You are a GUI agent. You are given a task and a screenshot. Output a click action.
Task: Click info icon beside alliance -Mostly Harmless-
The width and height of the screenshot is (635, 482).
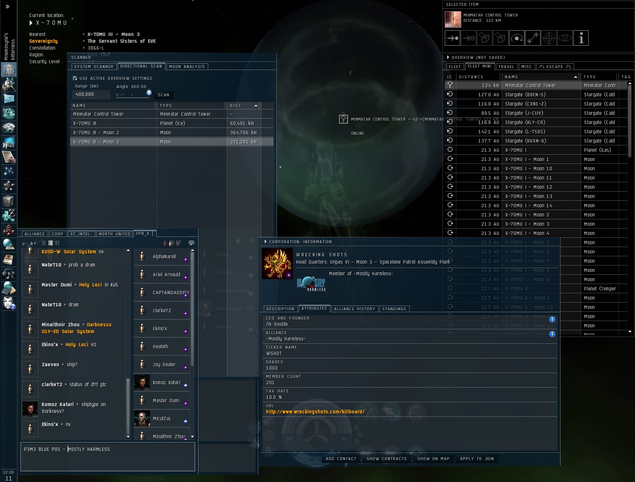pos(552,334)
